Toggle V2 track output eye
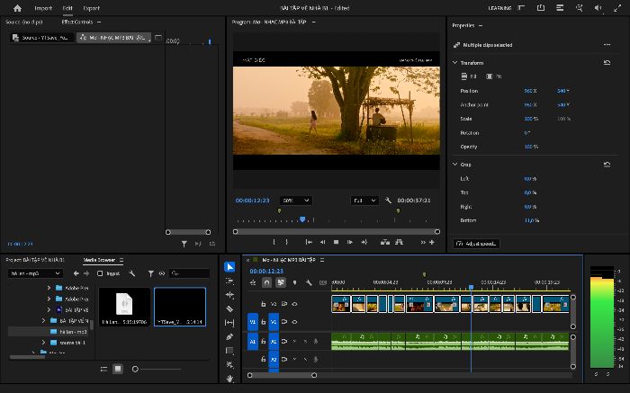 tap(294, 304)
